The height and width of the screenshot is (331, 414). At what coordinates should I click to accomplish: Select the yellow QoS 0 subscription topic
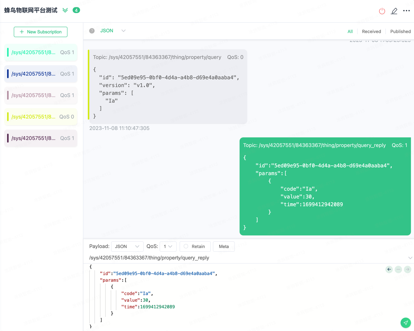41,117
